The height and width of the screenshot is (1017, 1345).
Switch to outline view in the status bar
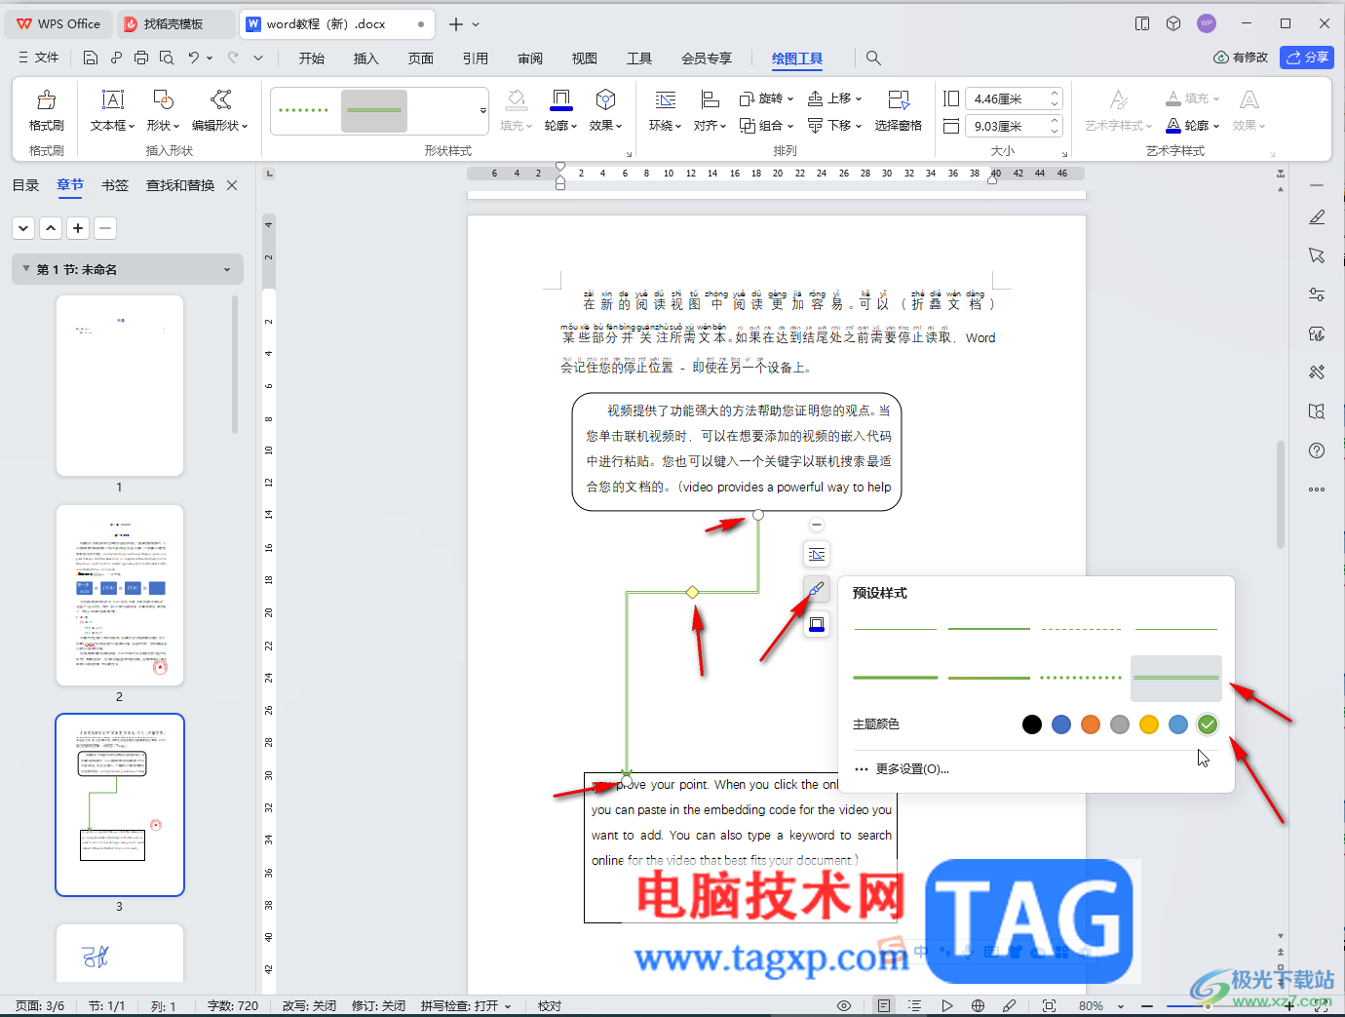point(914,1005)
